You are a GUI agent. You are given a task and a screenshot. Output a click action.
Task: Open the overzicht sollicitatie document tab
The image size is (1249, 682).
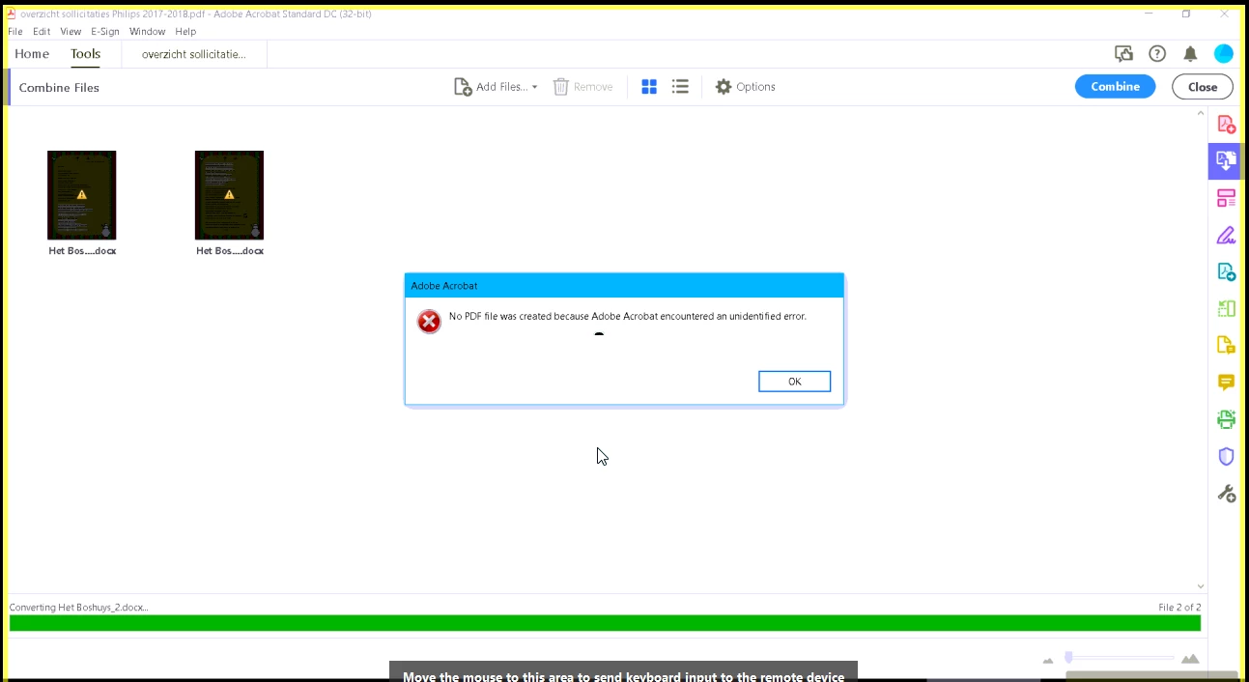[x=194, y=54]
